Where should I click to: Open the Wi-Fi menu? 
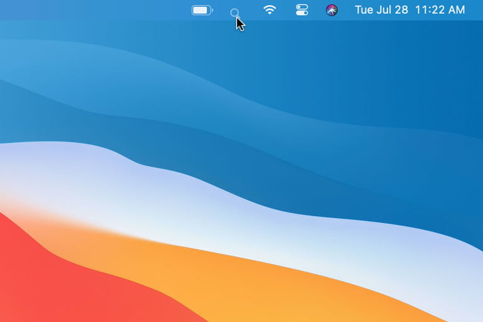coord(270,10)
